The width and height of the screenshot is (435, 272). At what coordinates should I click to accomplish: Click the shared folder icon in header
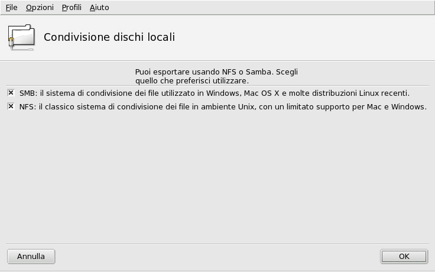coord(21,37)
